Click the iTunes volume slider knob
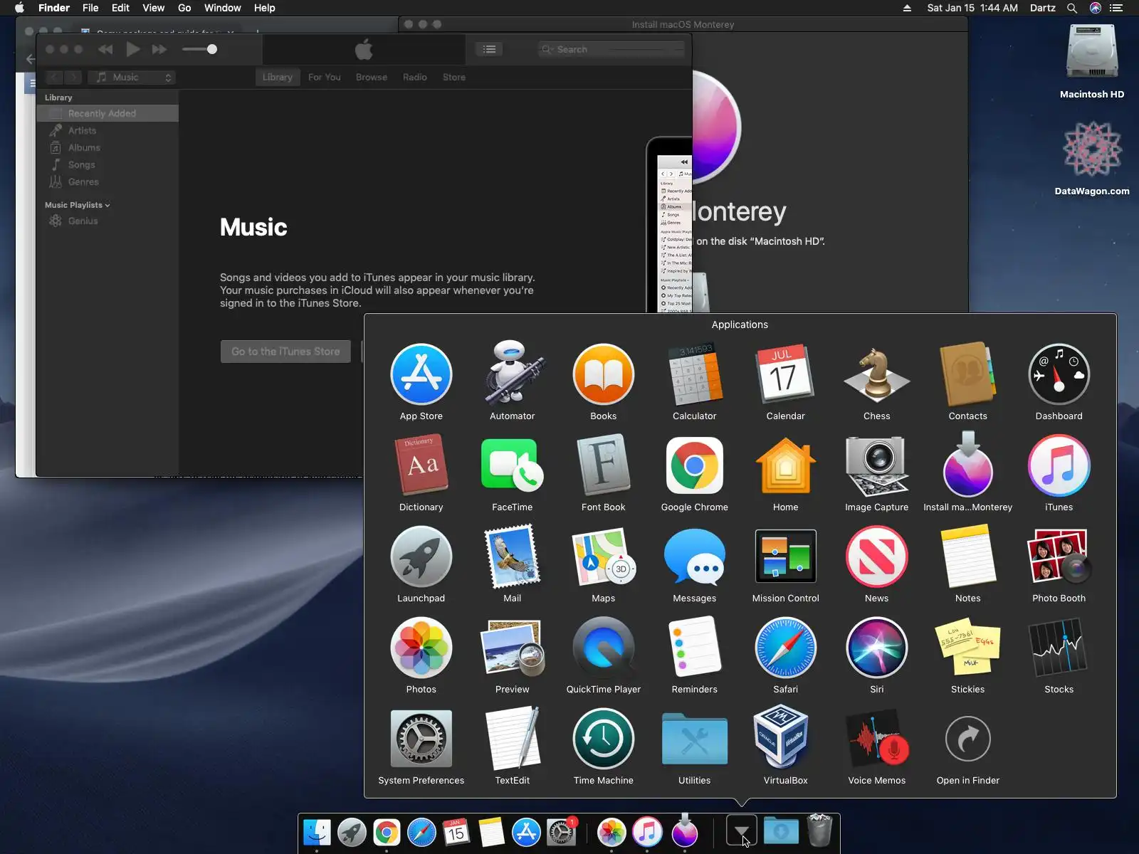 211,49
